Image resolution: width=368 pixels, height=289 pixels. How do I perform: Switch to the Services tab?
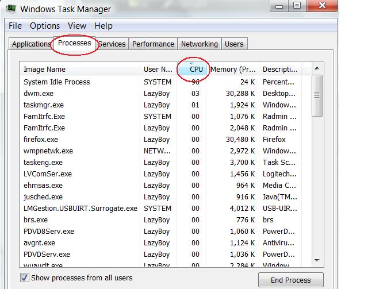click(x=112, y=44)
